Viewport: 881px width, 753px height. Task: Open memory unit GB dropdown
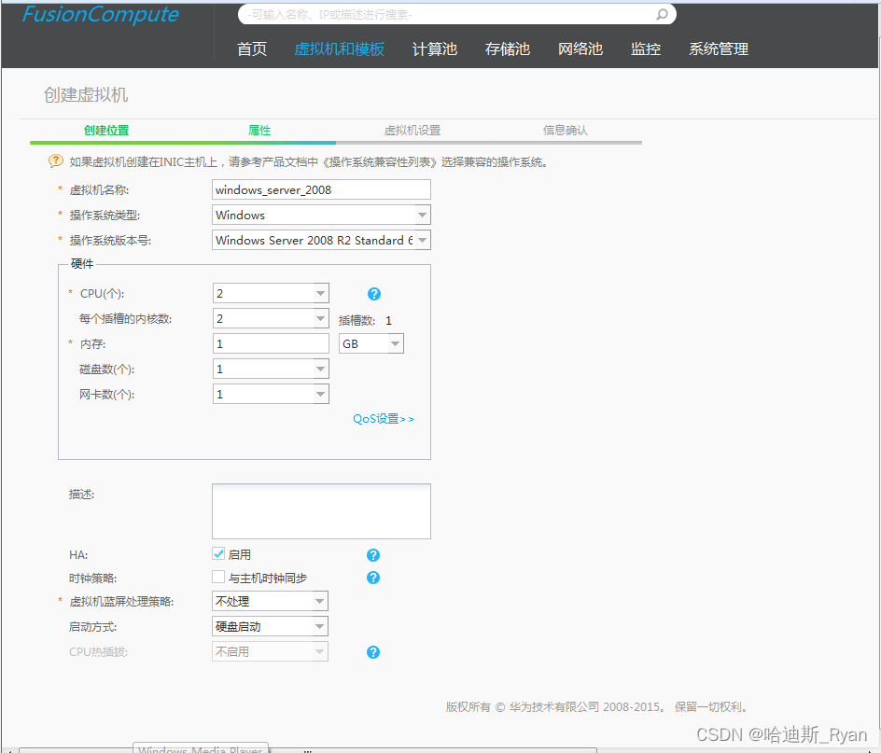coord(371,343)
